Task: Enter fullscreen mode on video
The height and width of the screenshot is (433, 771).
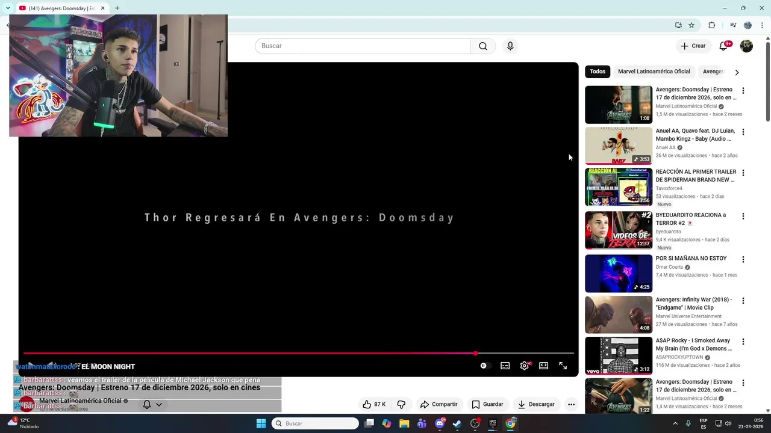Action: 563,366
